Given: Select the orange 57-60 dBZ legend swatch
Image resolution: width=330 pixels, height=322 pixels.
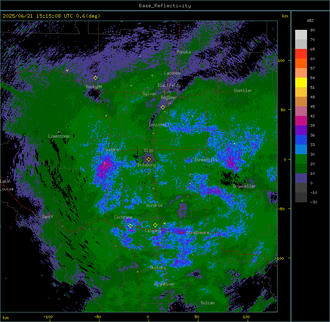Looking at the screenshot, I should point(301,63).
